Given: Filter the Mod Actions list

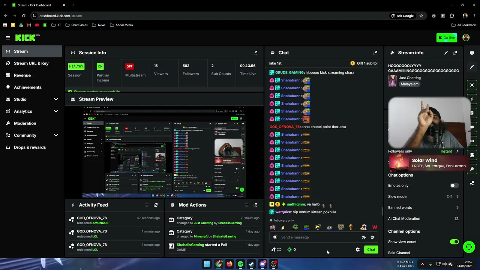Looking at the screenshot, I should [x=246, y=205].
